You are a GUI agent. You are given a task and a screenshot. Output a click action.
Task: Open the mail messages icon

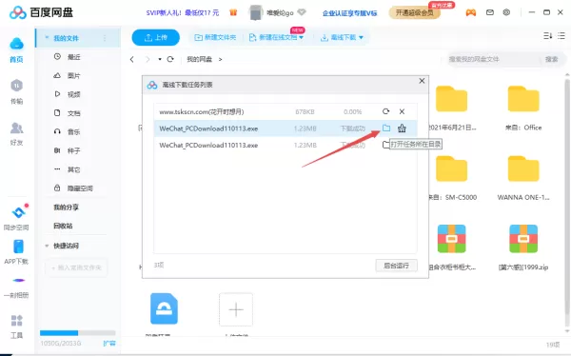(x=490, y=12)
